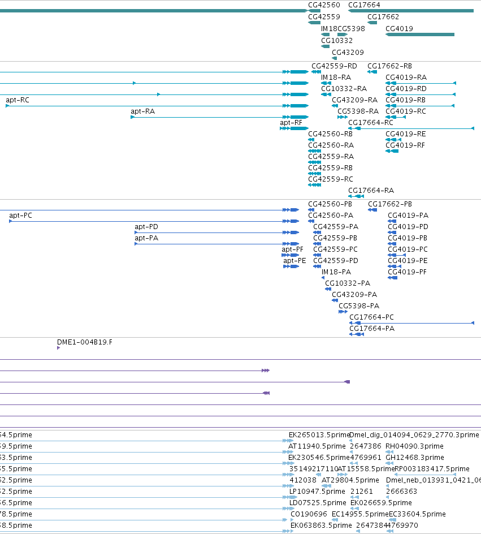Click transcript CG42560-RA label
The height and width of the screenshot is (534, 481).
[x=331, y=145]
